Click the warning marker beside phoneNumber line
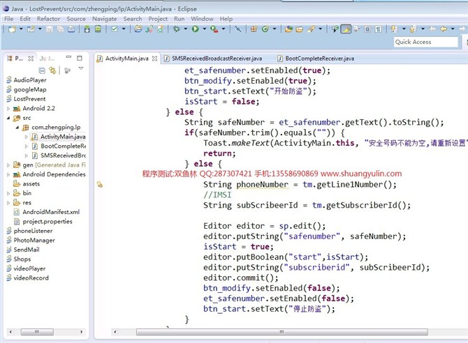 [100, 185]
